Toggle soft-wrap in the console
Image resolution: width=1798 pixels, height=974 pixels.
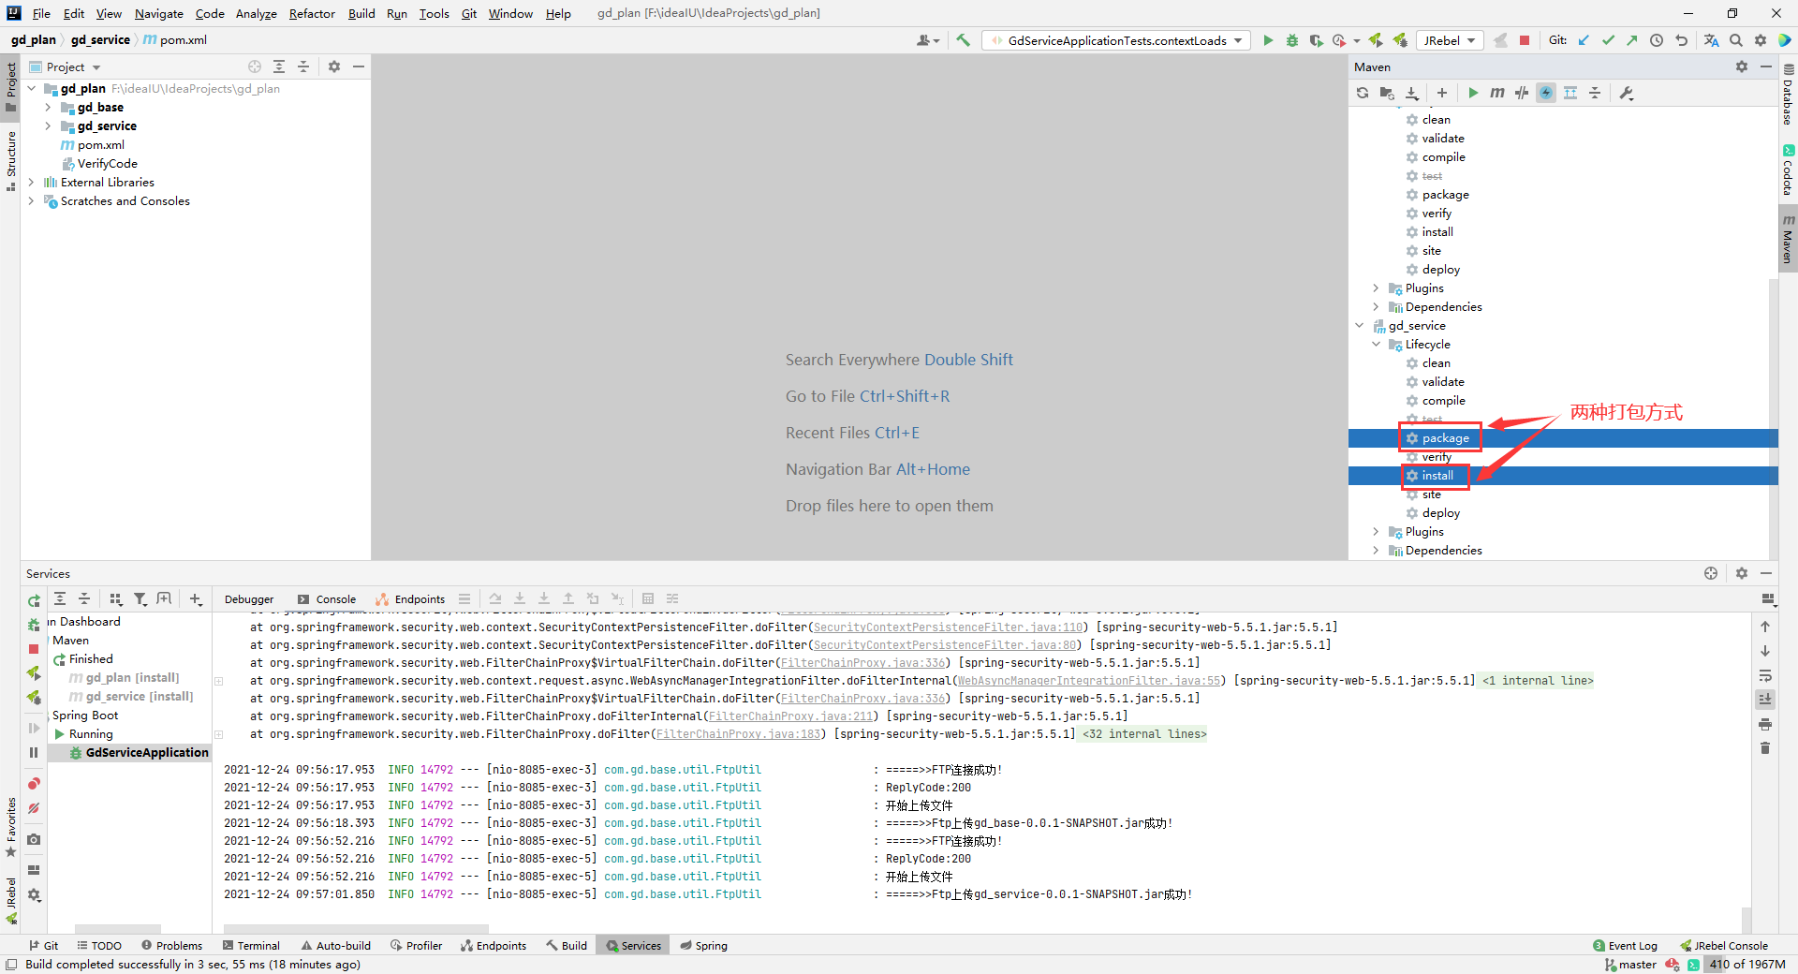(x=1765, y=675)
